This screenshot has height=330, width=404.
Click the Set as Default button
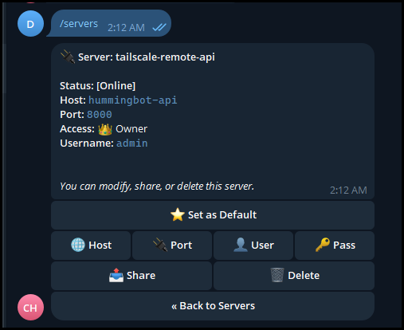tap(213, 215)
